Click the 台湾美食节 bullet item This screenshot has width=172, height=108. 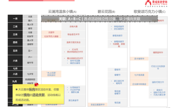75,87
